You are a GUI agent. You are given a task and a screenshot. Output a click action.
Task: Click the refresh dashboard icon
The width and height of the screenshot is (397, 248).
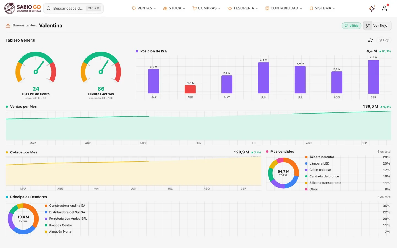[371, 40]
